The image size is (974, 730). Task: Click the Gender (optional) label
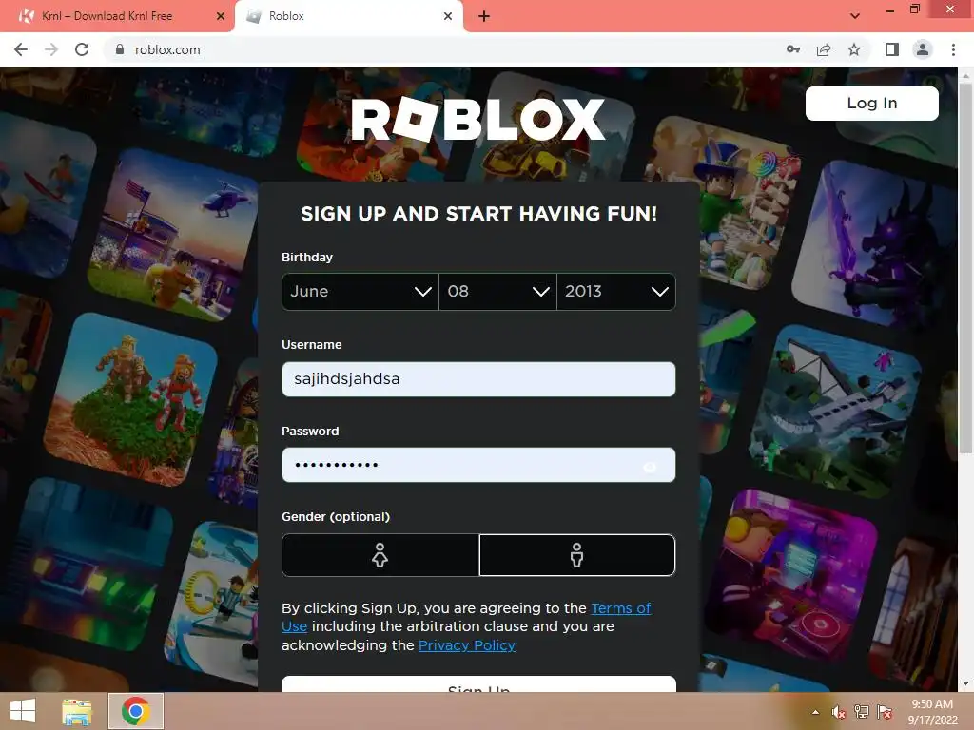(x=336, y=516)
